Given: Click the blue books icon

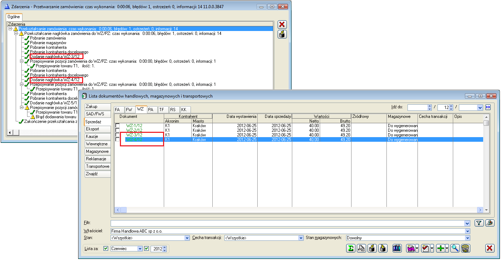Looking at the screenshot, I should [397, 248].
